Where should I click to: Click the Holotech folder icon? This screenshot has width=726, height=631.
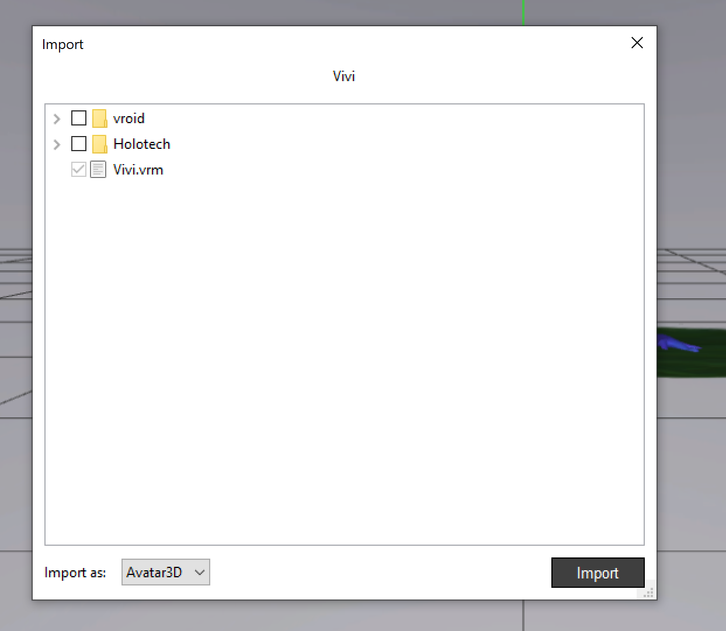[98, 144]
